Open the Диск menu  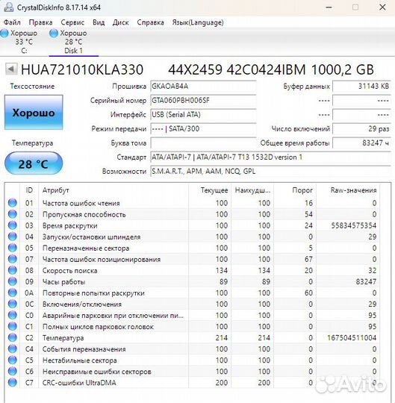click(x=121, y=22)
